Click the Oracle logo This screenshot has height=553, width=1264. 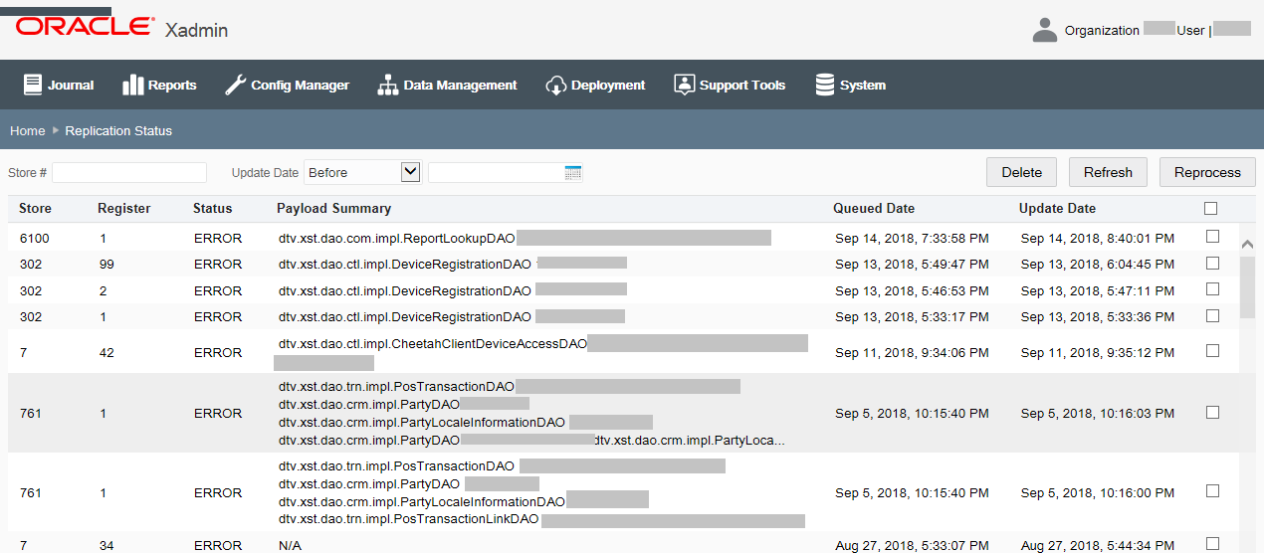[85, 28]
